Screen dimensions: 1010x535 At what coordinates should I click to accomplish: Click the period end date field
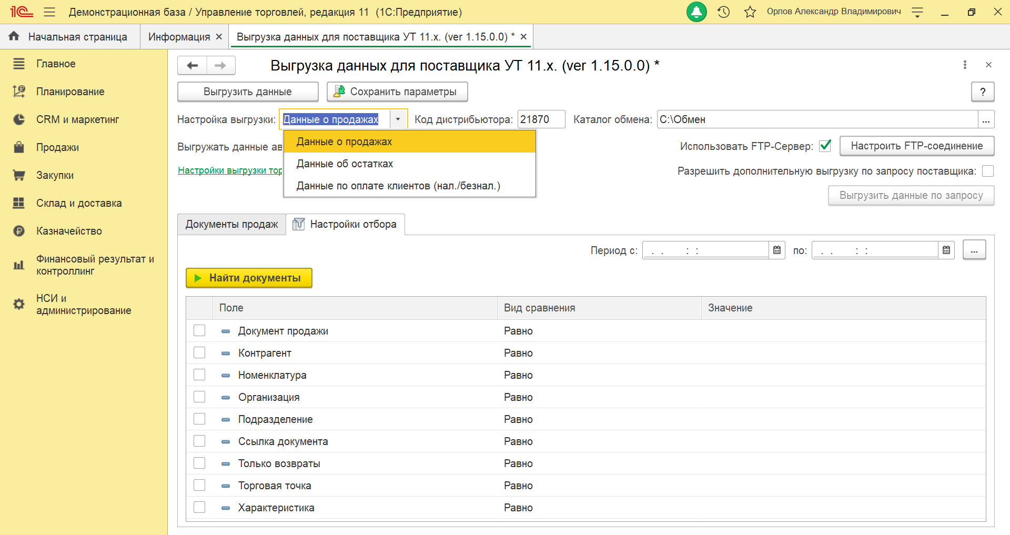point(875,250)
